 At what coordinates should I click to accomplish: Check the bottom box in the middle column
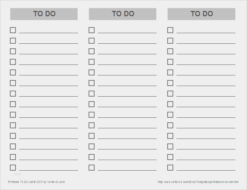(x=91, y=167)
